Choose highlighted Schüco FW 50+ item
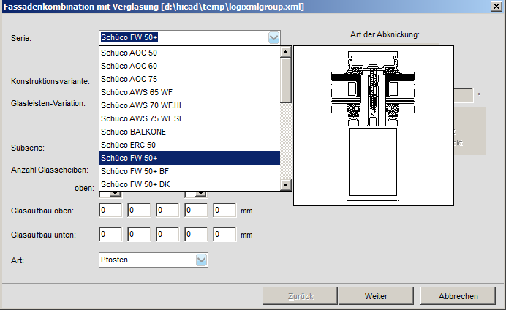 coord(189,158)
